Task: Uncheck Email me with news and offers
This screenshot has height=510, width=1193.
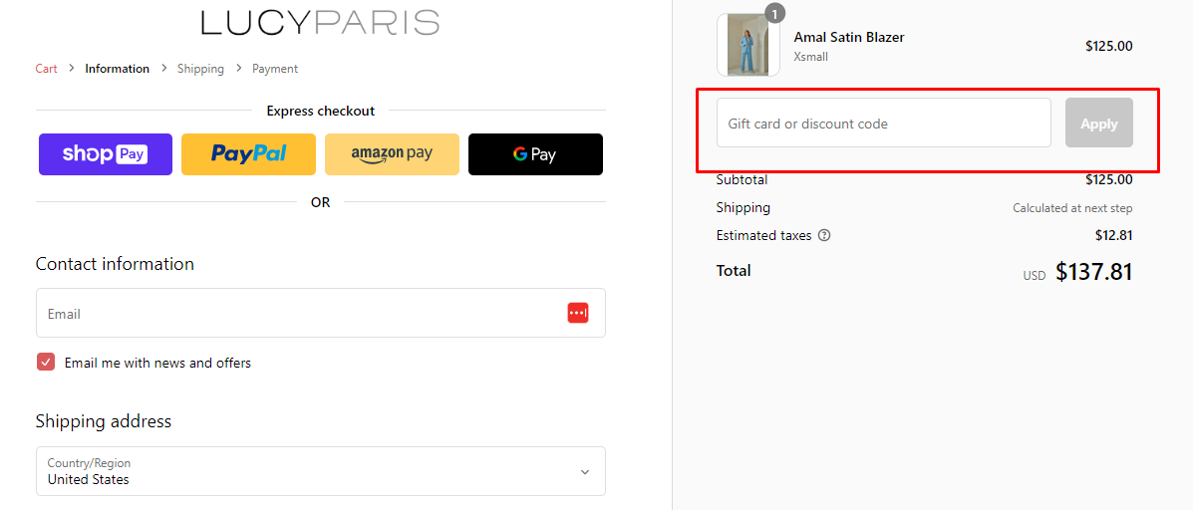Action: coord(46,362)
